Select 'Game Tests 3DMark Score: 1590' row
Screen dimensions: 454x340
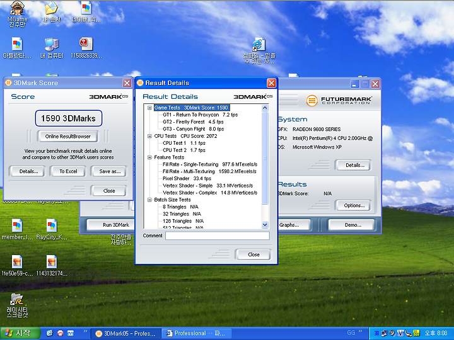click(x=192, y=108)
